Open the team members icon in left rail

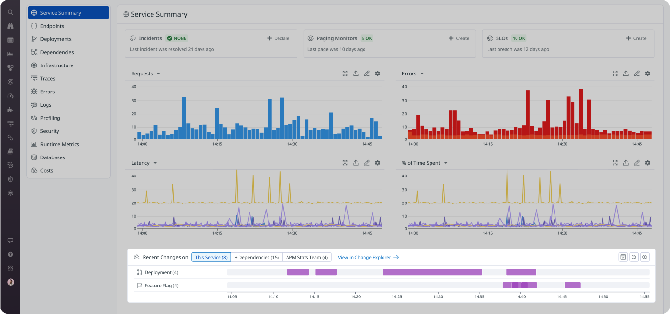click(10, 268)
